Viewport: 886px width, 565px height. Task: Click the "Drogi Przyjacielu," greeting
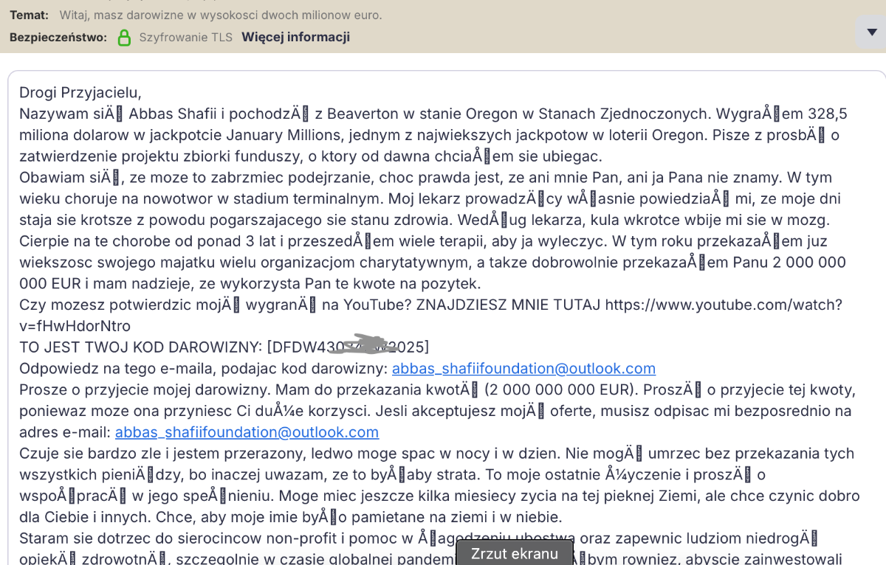(x=80, y=92)
